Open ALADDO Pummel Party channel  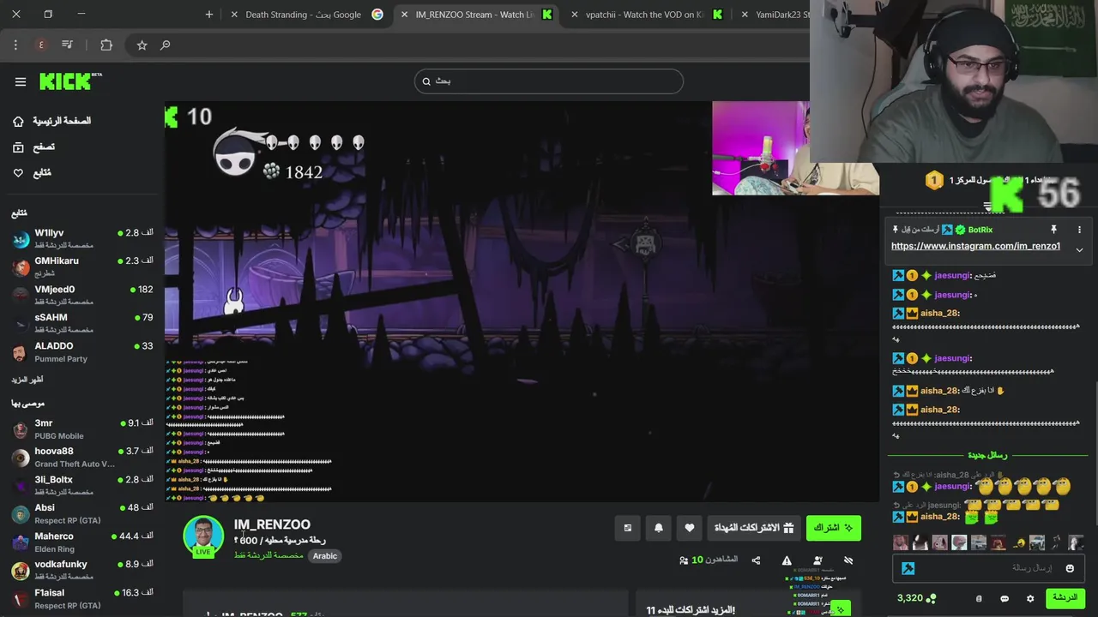82,351
